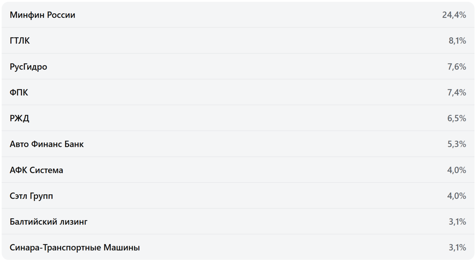Viewport: 476px width, 261px height.
Task: Click the Сэтл Групп row label
Action: [x=31, y=196]
